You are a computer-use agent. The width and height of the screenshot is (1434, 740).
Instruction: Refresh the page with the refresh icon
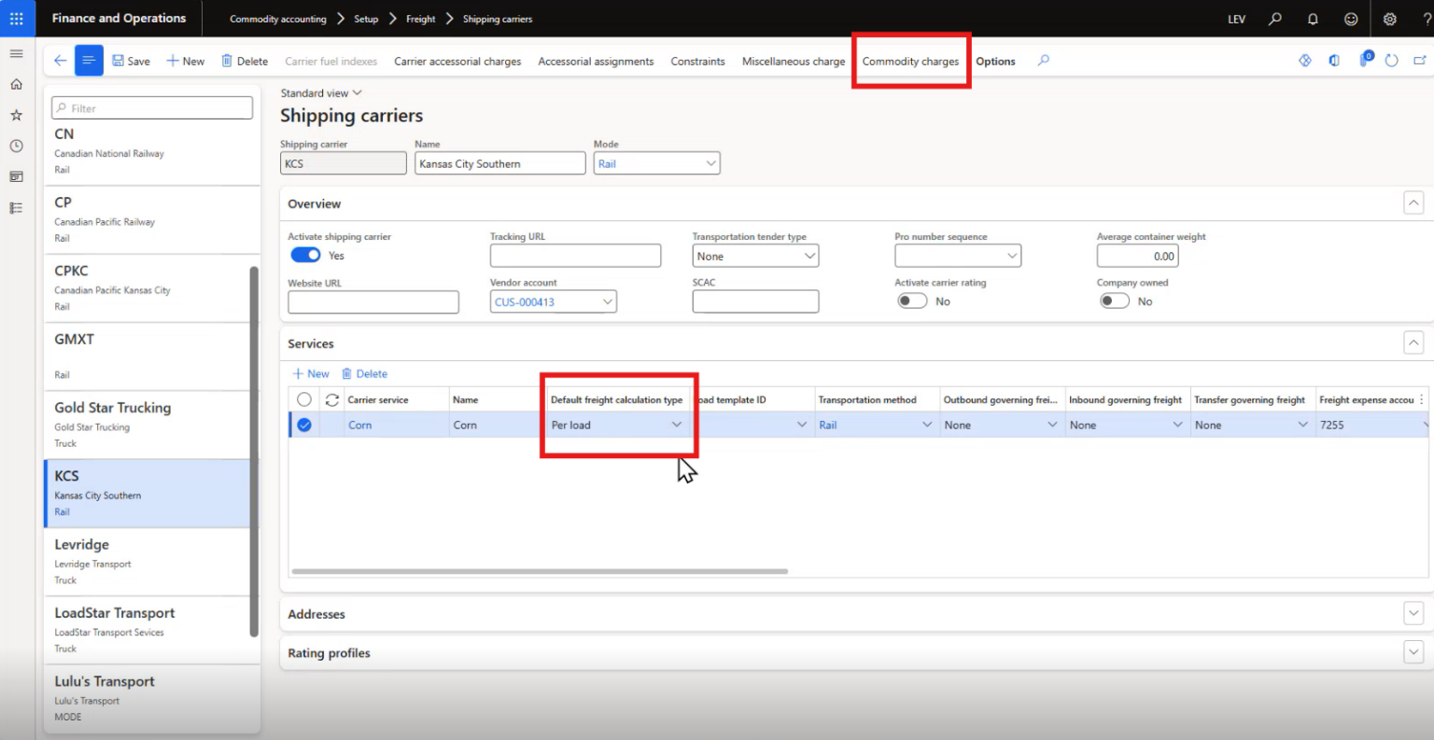click(x=1391, y=60)
